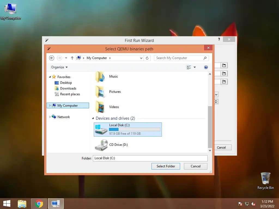Change view with the view icon

tap(189, 67)
